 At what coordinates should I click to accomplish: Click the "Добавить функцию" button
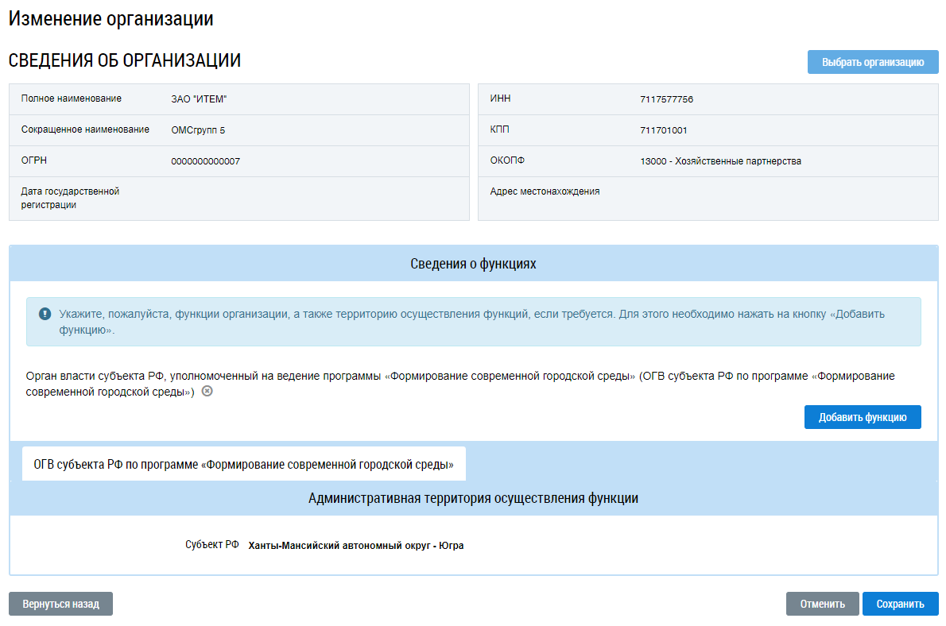863,417
